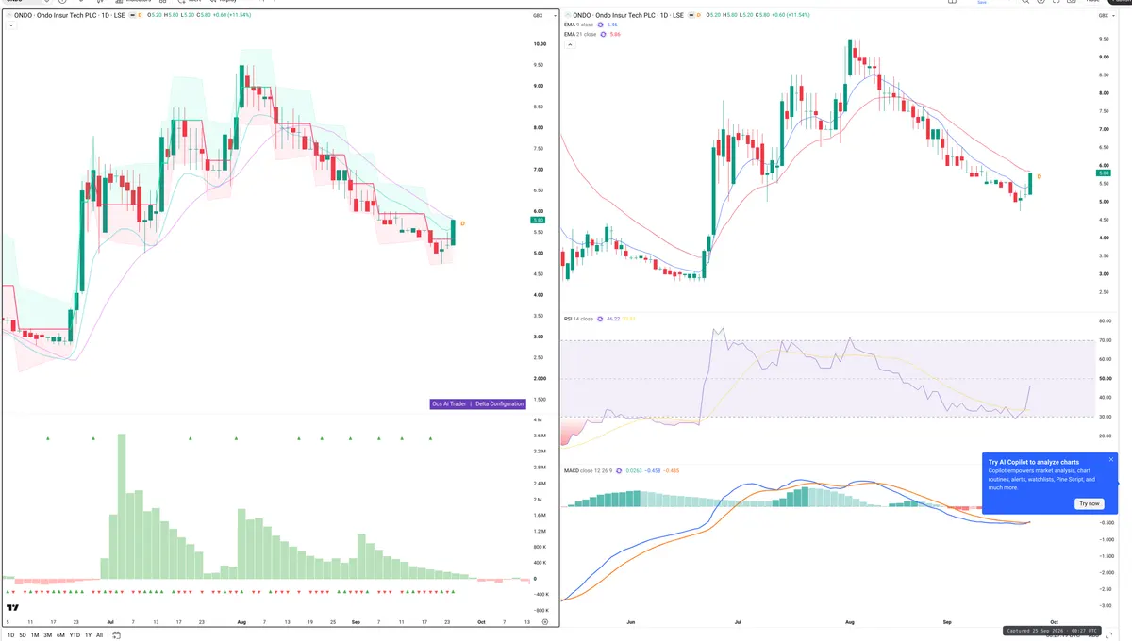Select the 1D time range

[x=9, y=635]
